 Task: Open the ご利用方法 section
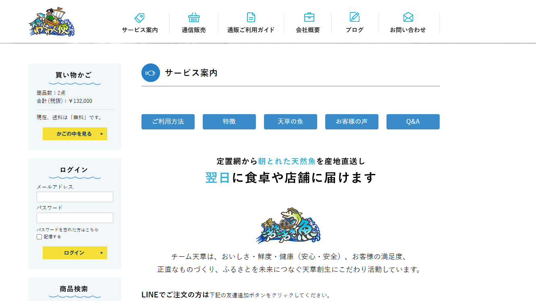(168, 122)
